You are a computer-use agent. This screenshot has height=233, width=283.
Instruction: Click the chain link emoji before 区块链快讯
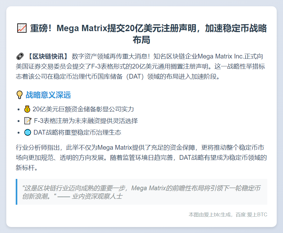[20, 57]
